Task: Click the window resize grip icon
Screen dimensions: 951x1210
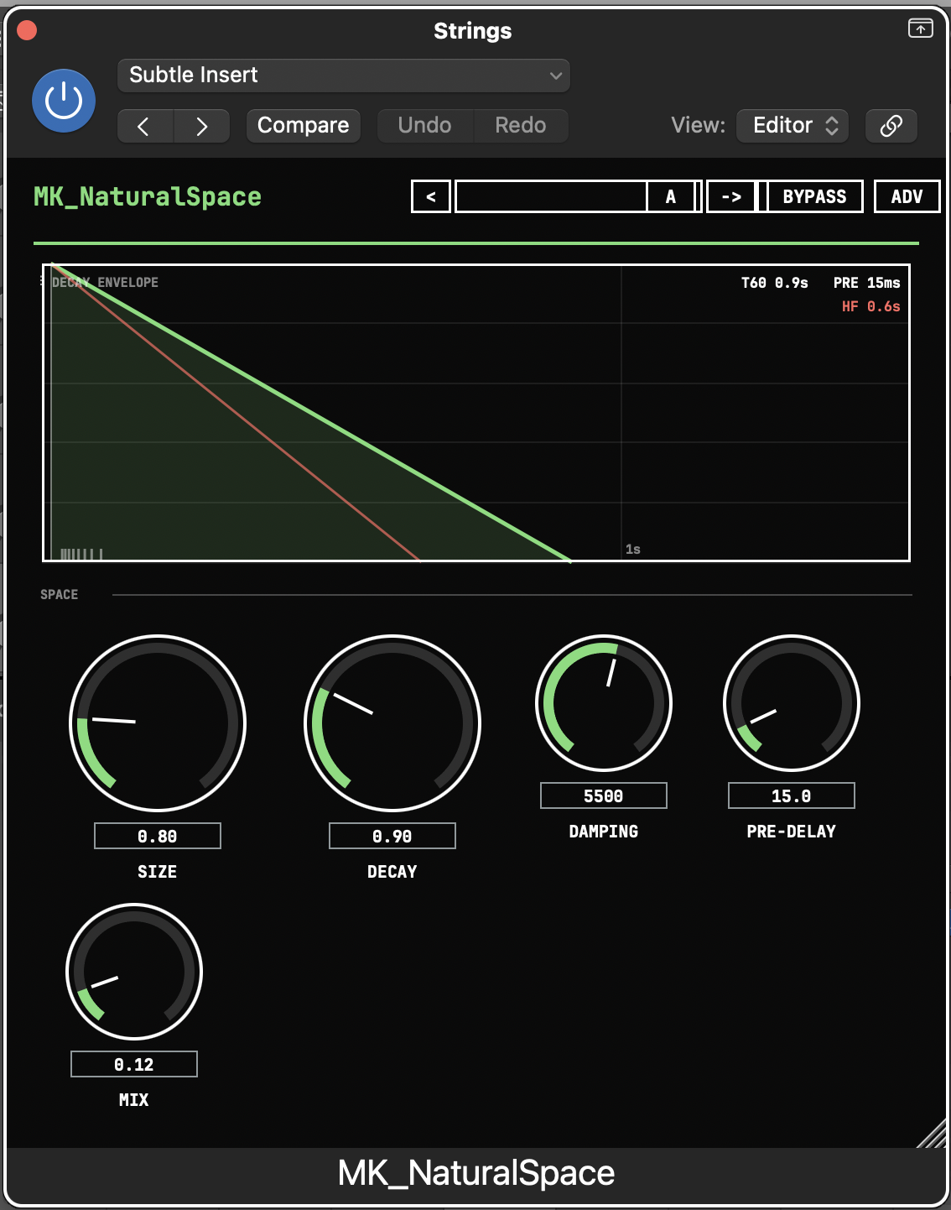Action: (932, 1132)
